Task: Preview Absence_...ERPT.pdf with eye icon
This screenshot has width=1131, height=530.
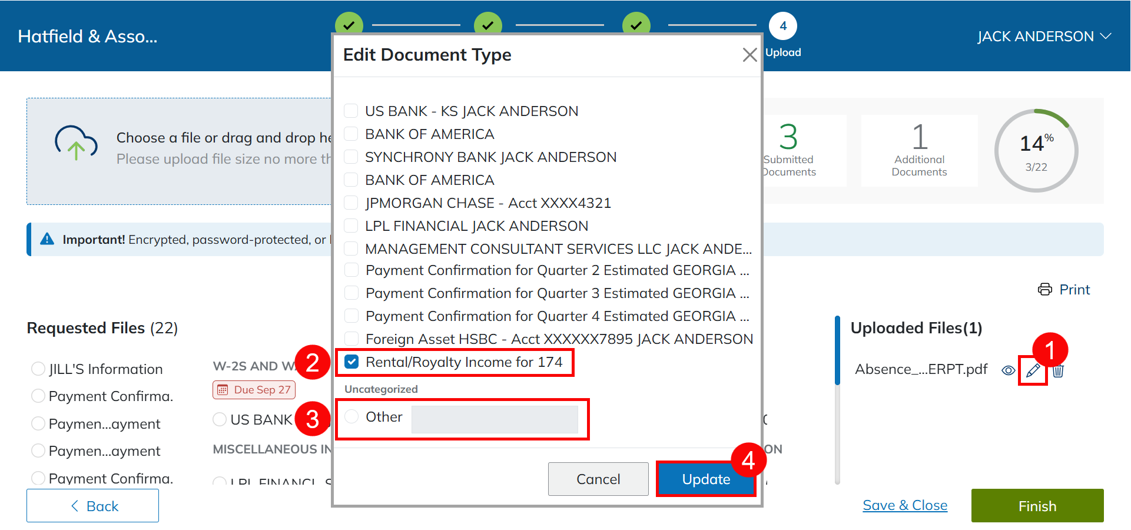Action: point(1008,370)
